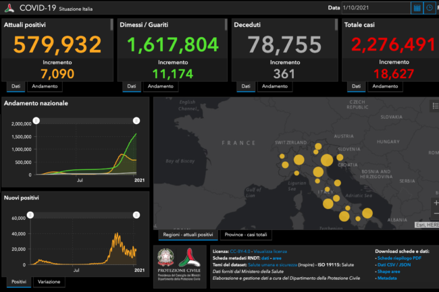The height and width of the screenshot is (292, 439).
Task: Click the Italian Republic emblem
Action: tap(165, 258)
